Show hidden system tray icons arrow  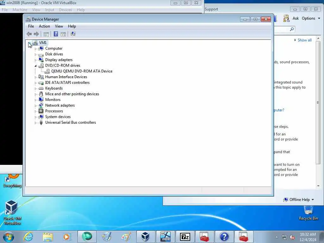(x=277, y=237)
